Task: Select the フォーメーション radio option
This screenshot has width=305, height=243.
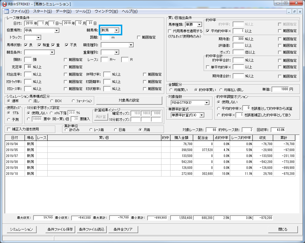Action: tap(73, 101)
